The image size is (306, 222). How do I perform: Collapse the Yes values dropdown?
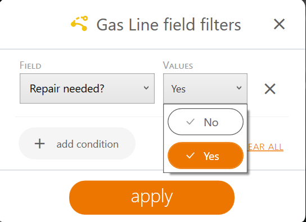(205, 88)
